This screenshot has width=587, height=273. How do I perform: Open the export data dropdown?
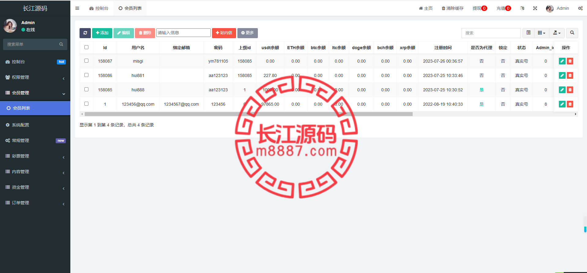pyautogui.click(x=557, y=33)
